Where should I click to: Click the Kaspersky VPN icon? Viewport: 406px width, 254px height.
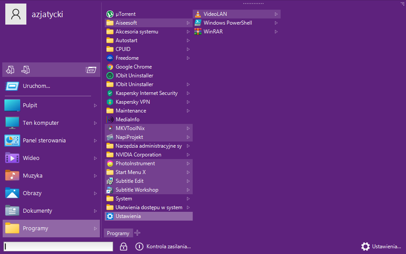[110, 102]
